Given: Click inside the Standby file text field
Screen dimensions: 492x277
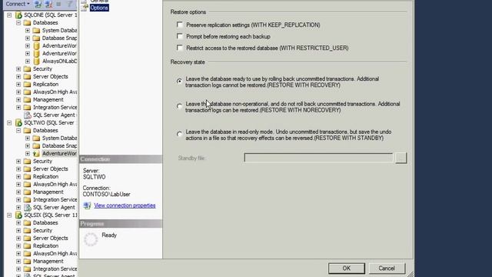Looking at the screenshot, I should (x=318, y=158).
